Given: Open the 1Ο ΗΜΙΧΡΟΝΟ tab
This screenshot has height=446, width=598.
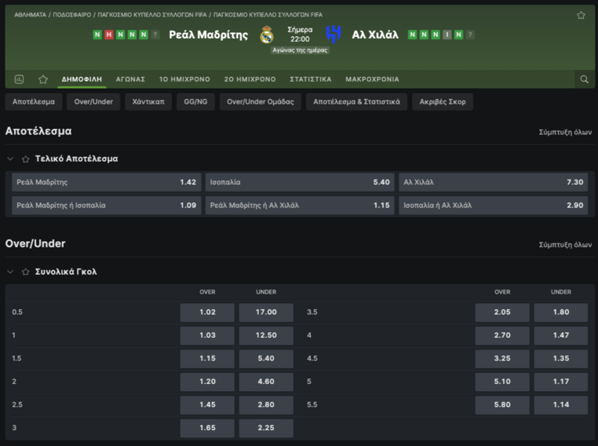Looking at the screenshot, I should coord(184,79).
